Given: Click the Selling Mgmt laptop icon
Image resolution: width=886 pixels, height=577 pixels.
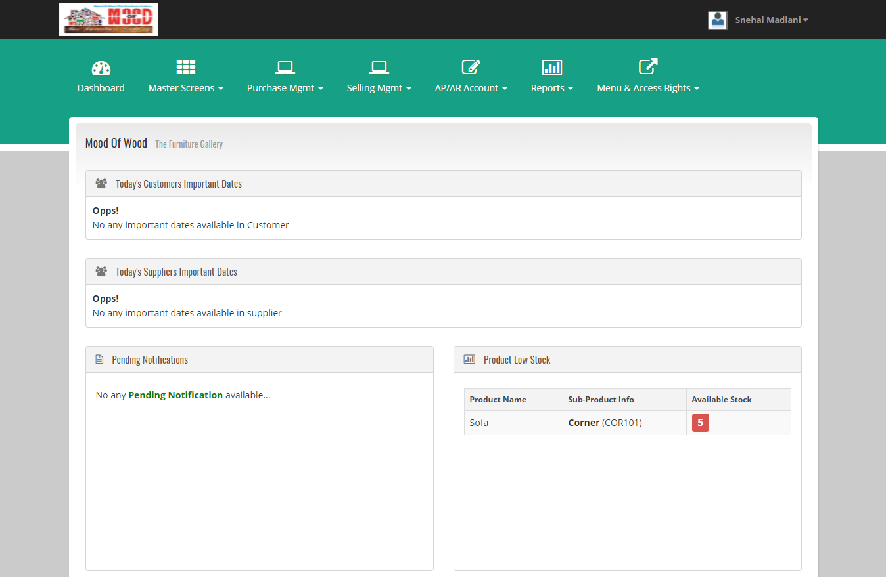Looking at the screenshot, I should [x=379, y=67].
